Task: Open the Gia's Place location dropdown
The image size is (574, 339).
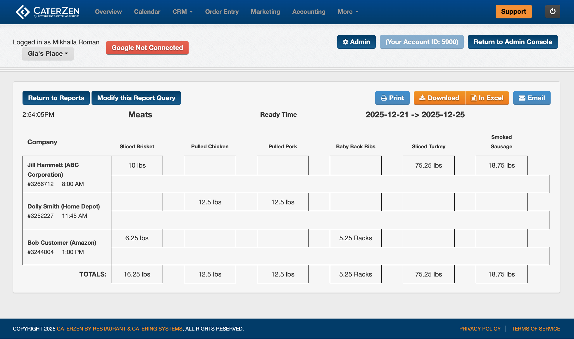Action: coord(48,54)
